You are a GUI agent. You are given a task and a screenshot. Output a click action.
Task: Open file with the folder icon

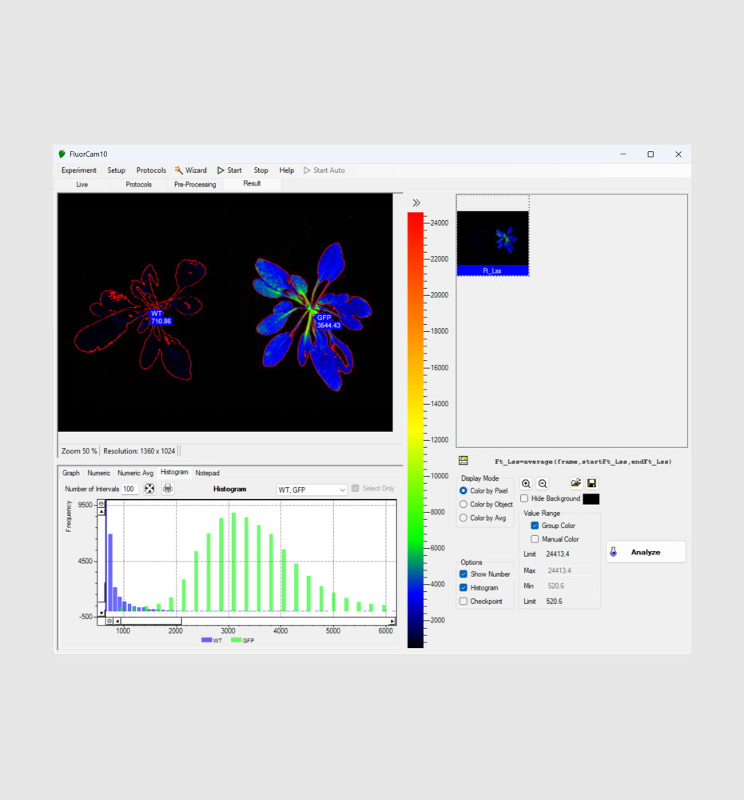tap(575, 483)
